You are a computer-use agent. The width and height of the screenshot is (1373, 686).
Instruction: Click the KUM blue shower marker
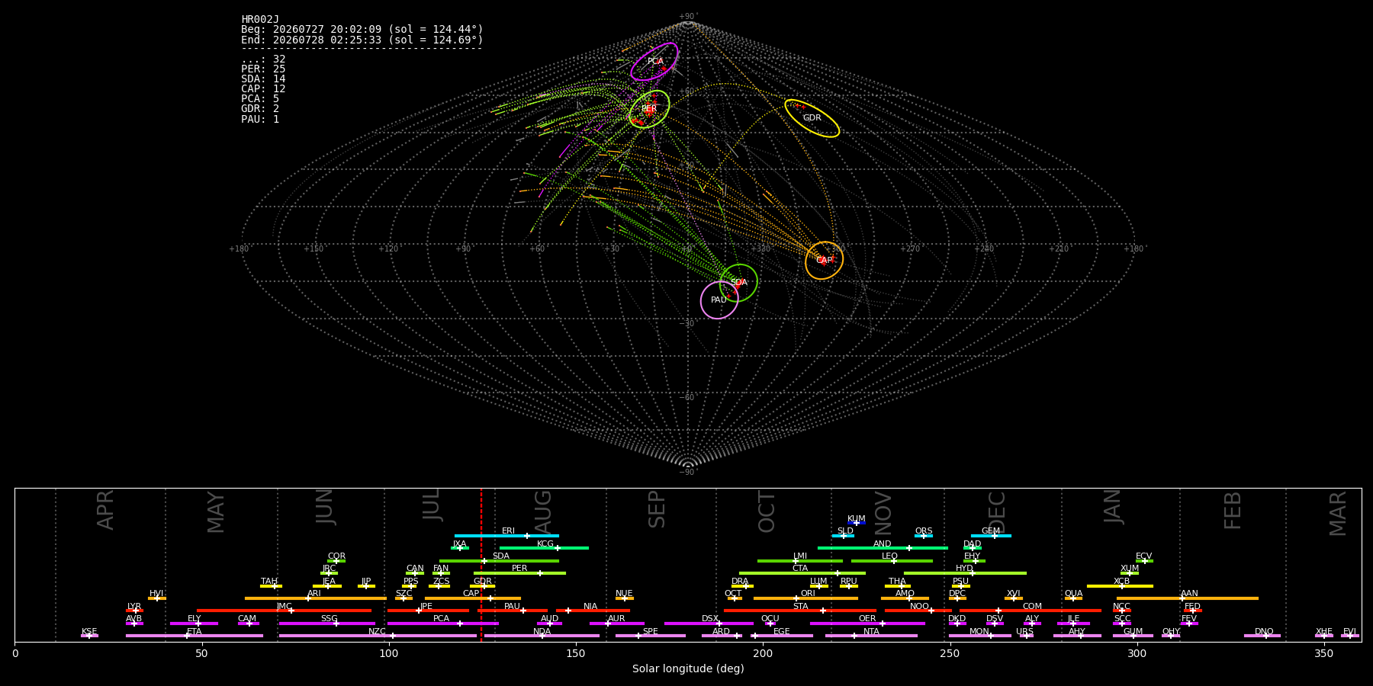click(857, 523)
